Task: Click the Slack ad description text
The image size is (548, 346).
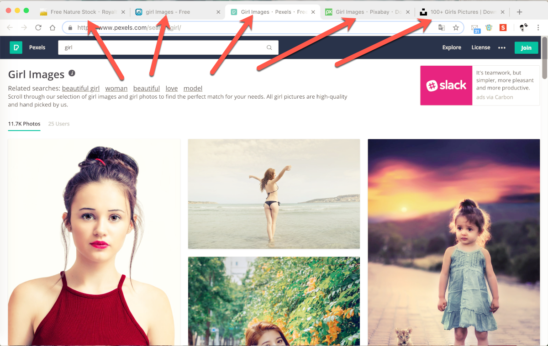Action: click(505, 80)
